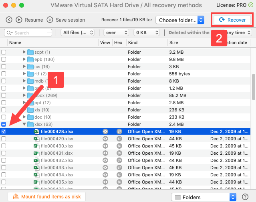Preview file000433.xlsx with the eye icon
Viewport: 256px width, 202px height.
[x=105, y=168]
